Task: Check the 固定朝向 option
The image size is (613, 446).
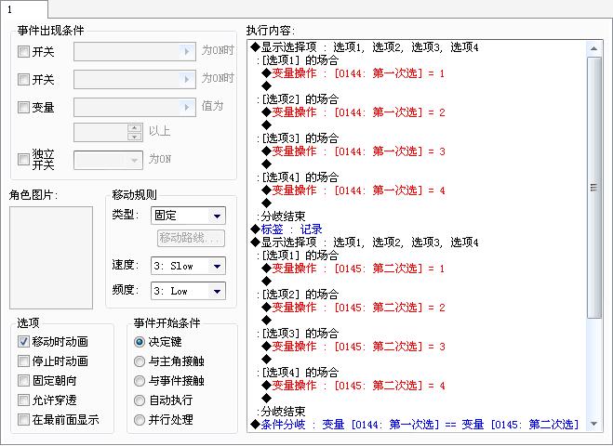Action: pos(23,381)
